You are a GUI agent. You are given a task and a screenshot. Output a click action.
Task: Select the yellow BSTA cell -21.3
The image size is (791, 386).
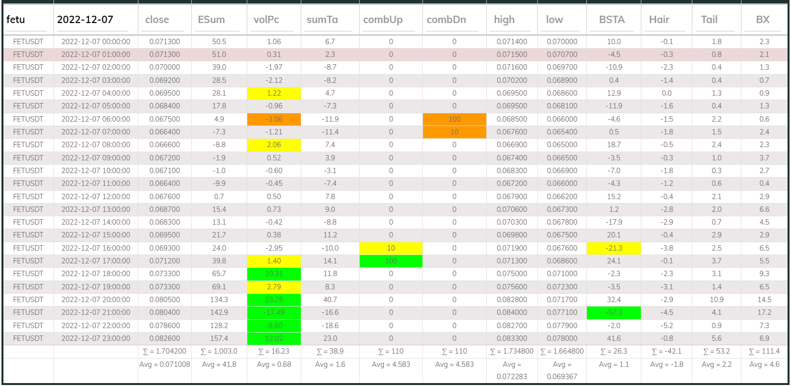(614, 248)
